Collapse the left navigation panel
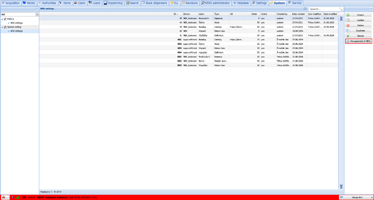The width and height of the screenshot is (374, 200). (37, 9)
